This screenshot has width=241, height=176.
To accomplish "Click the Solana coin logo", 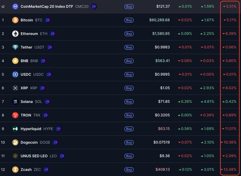I will [x=15, y=102].
